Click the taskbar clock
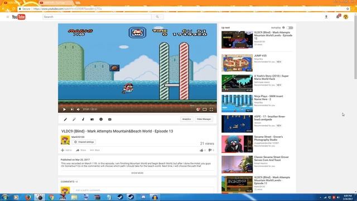357x201 pixels. [348, 197]
